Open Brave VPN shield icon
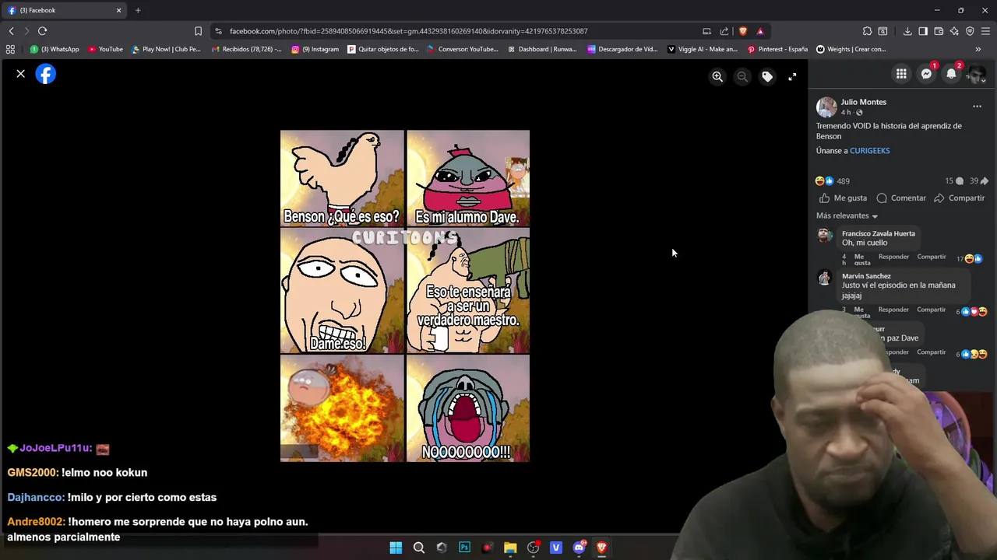This screenshot has width=997, height=560. (970, 31)
